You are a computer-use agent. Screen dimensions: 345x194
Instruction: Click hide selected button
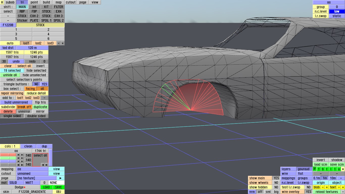pos(36,70)
